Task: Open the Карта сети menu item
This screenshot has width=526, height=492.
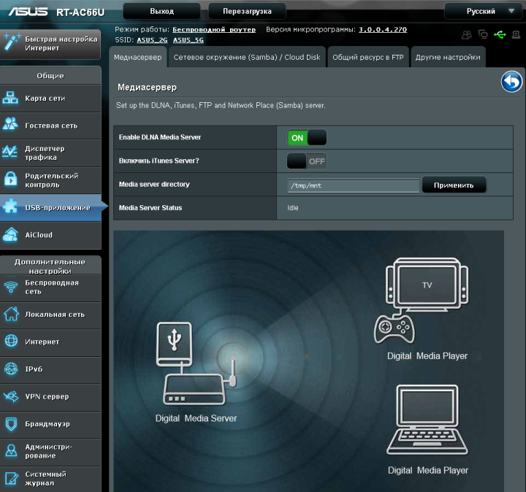Action: click(50, 99)
